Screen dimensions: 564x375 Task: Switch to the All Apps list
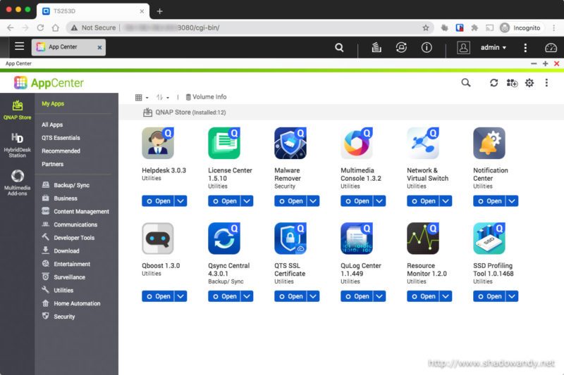(52, 125)
